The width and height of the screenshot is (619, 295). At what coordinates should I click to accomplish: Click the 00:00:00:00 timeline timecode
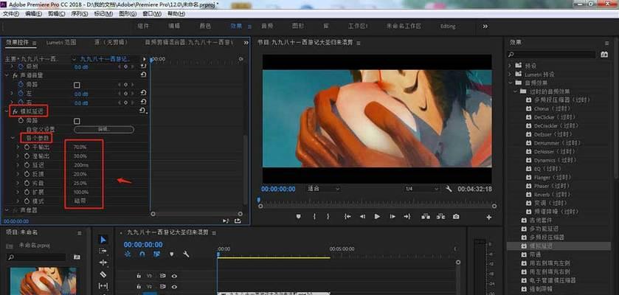coord(143,245)
